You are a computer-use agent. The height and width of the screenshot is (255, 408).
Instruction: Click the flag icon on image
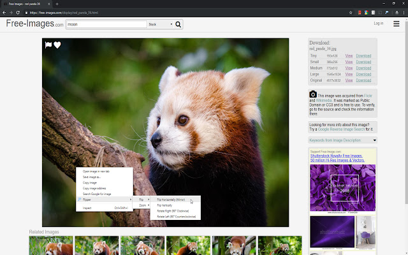point(48,45)
